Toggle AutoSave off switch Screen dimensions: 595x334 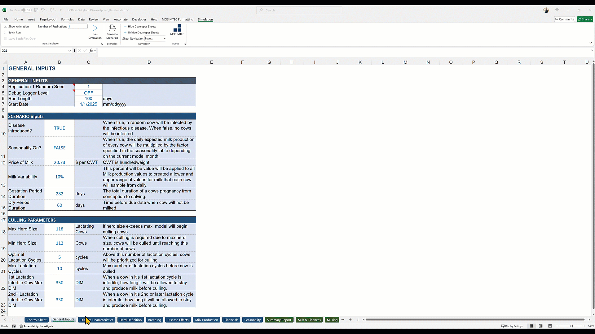click(x=27, y=10)
